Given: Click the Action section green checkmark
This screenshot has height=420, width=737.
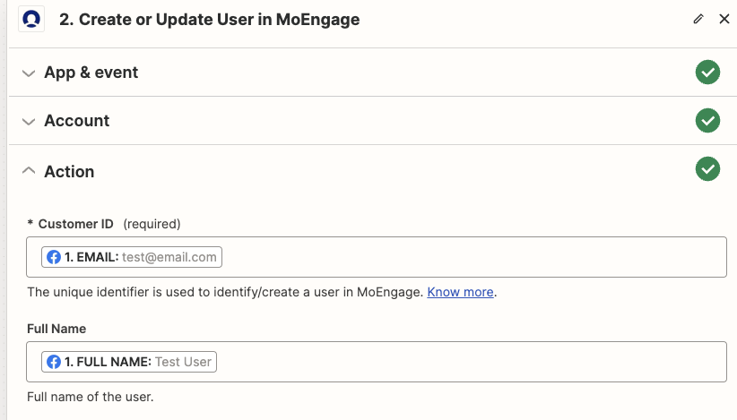Looking at the screenshot, I should point(707,169).
